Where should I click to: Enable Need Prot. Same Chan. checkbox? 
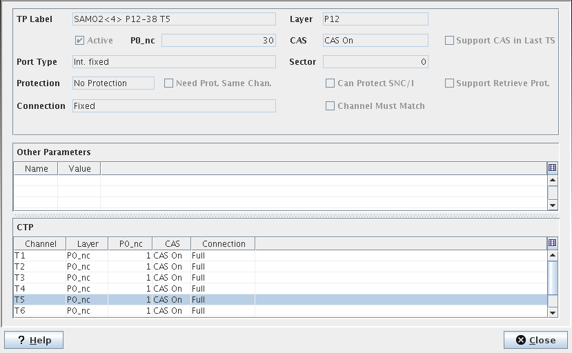pos(169,83)
